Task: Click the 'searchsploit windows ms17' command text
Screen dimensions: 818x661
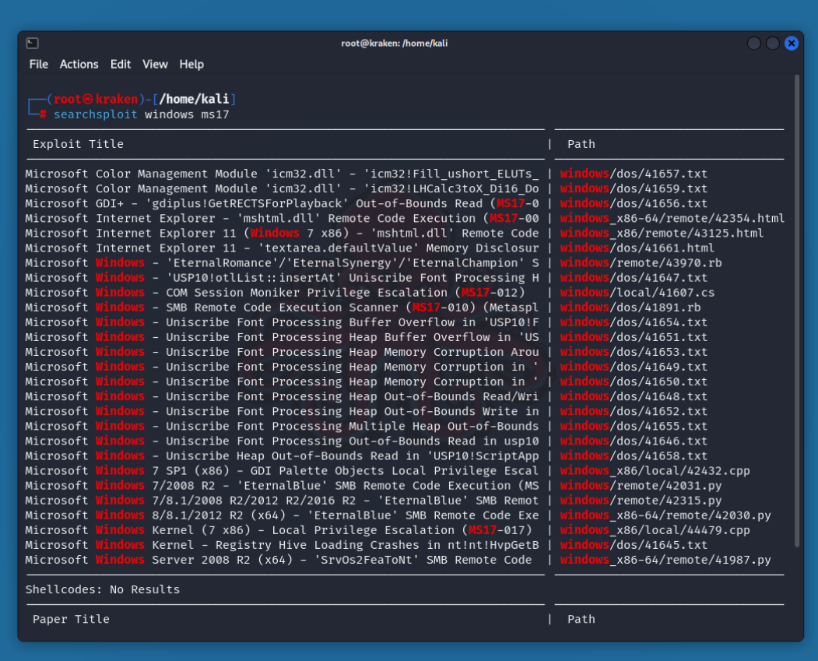Action: (141, 114)
